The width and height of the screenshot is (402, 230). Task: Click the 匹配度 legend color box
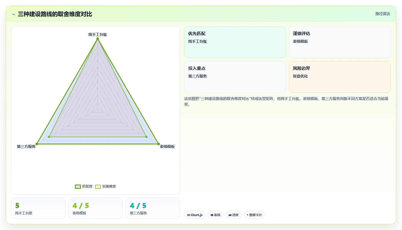point(78,186)
